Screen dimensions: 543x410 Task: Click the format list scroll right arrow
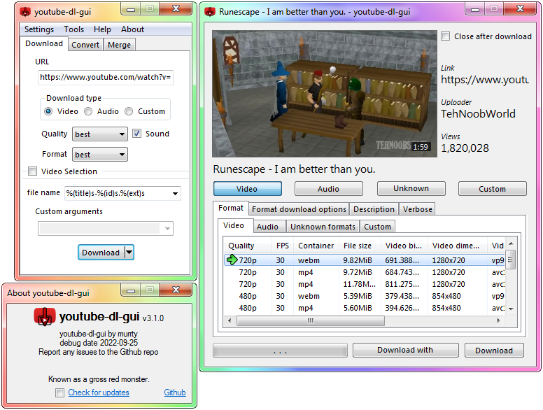coord(499,321)
